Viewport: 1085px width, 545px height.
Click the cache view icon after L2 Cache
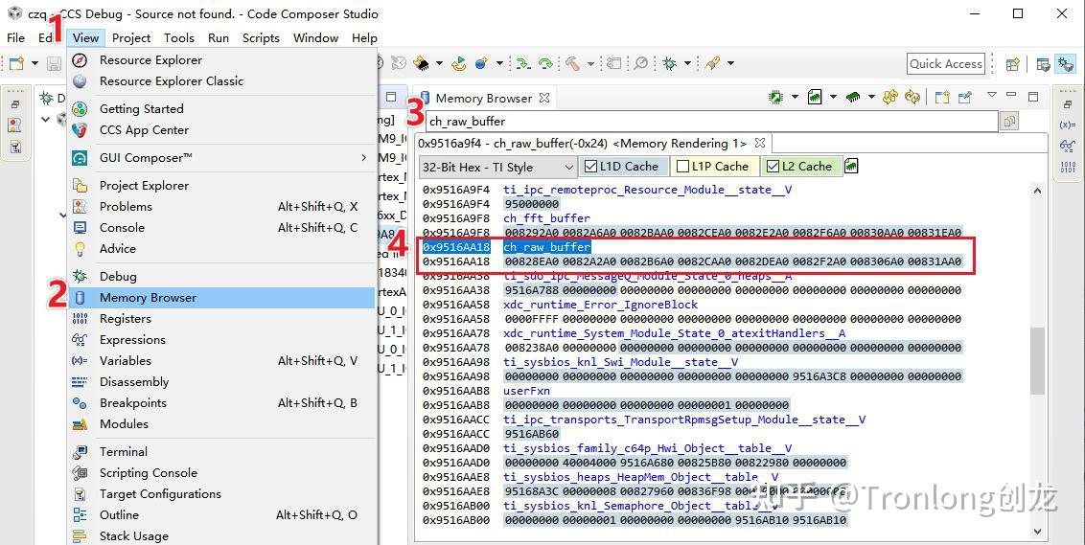click(851, 167)
